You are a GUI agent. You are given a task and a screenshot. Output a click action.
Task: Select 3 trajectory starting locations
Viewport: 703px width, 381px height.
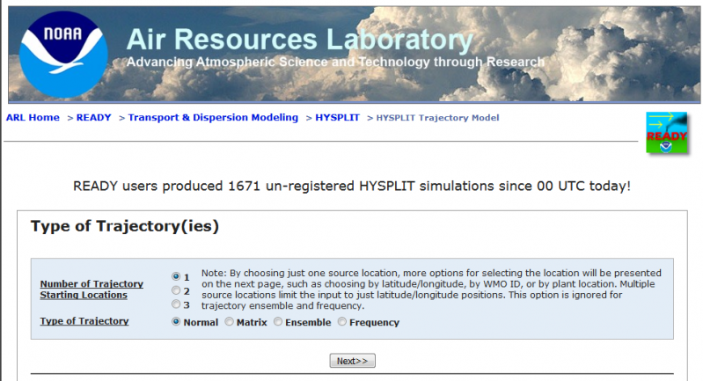click(x=176, y=304)
